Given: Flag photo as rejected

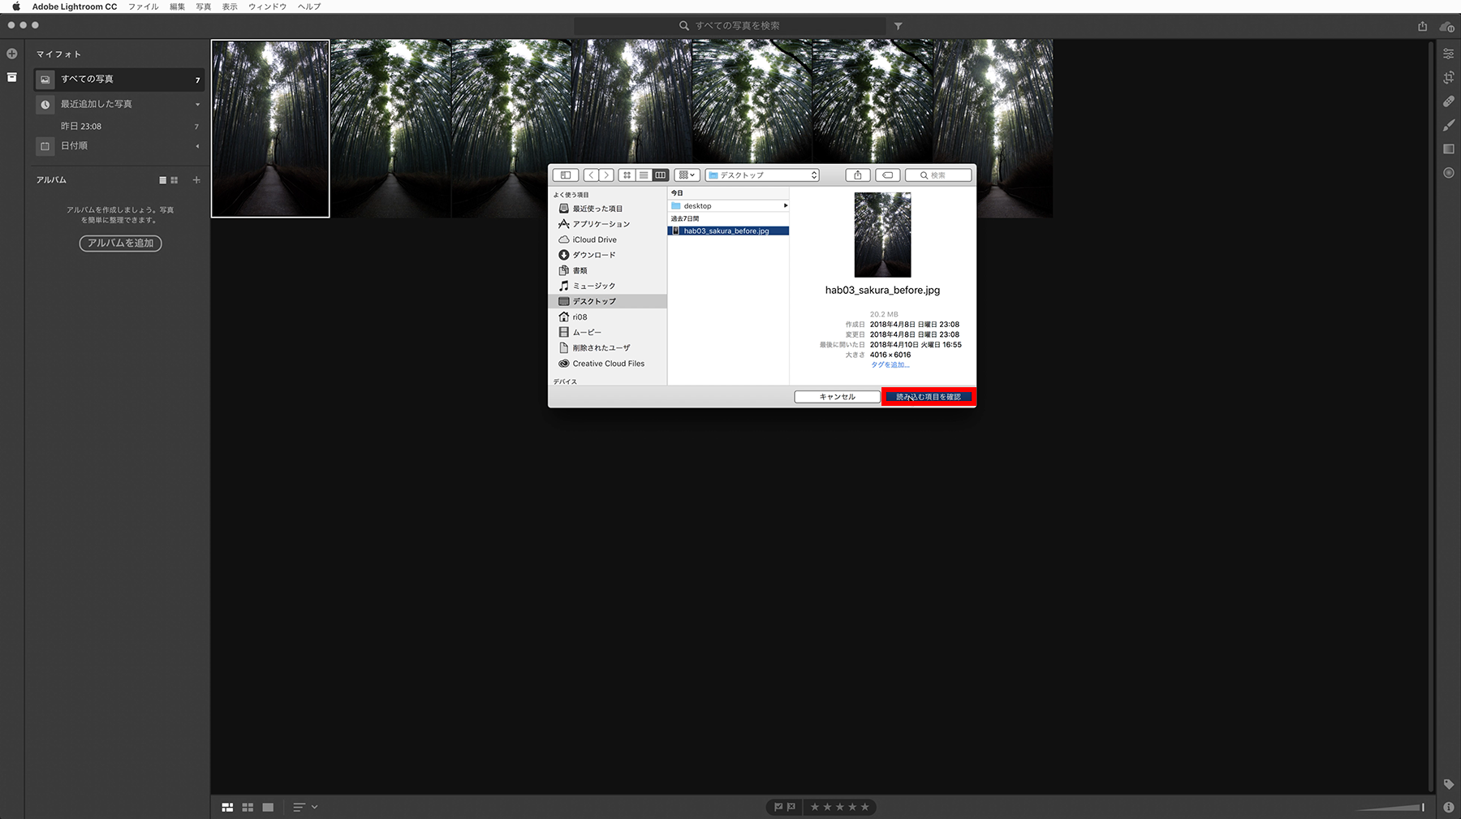Looking at the screenshot, I should [791, 807].
